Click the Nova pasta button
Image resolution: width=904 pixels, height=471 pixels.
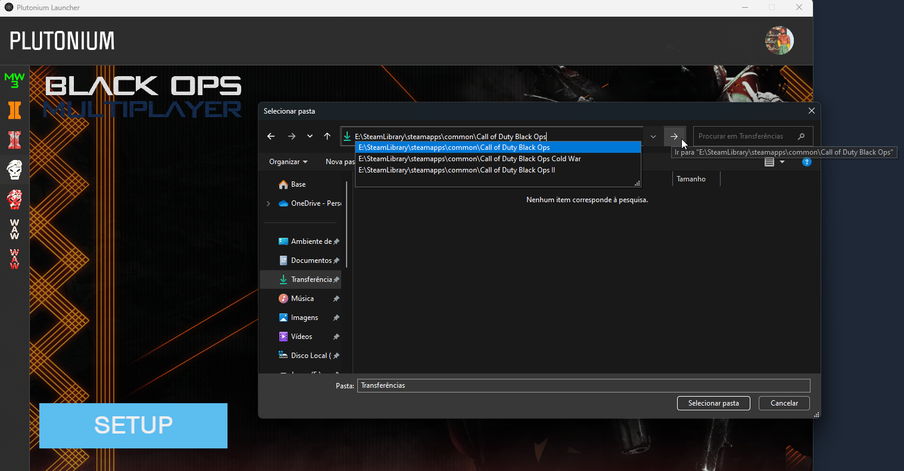click(x=340, y=162)
